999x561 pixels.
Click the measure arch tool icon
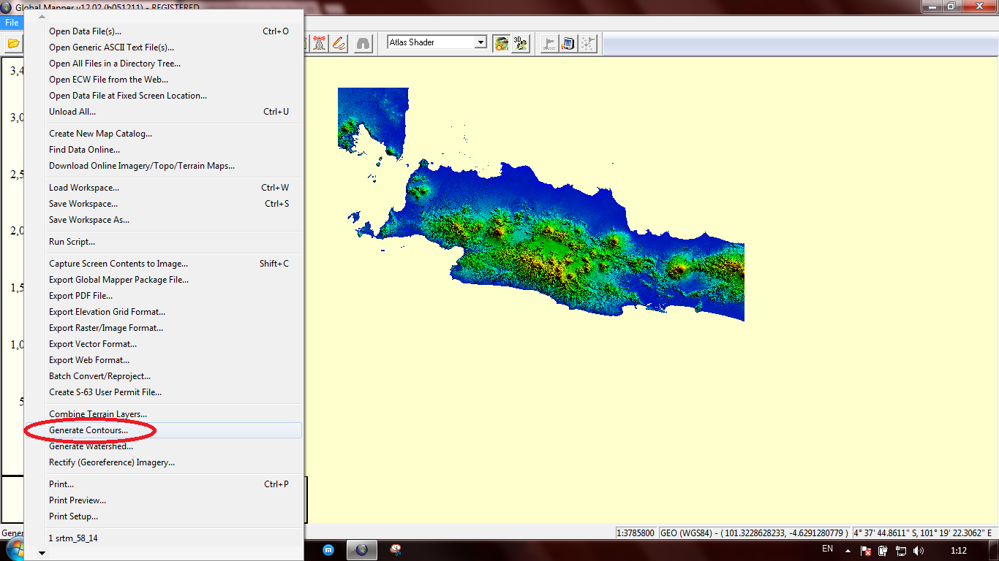[x=363, y=43]
